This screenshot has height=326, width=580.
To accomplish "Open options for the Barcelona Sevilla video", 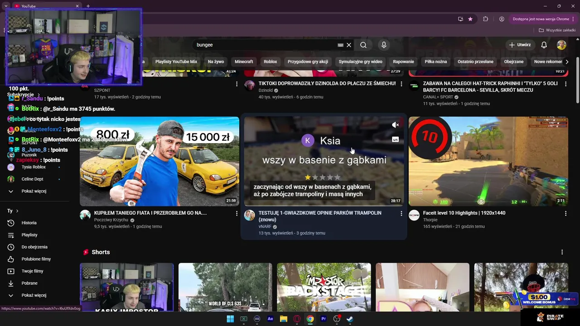I will [565, 84].
